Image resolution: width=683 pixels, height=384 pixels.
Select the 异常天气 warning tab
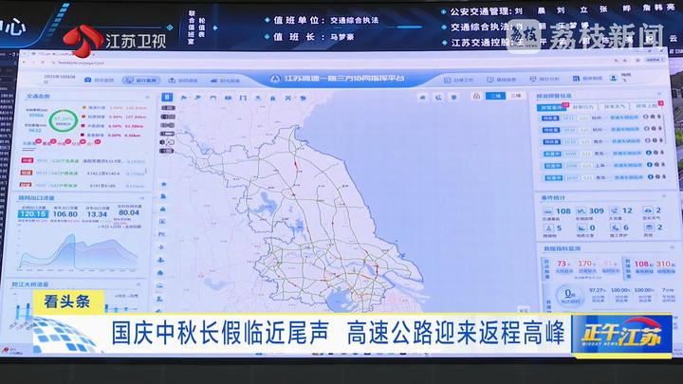(614, 107)
